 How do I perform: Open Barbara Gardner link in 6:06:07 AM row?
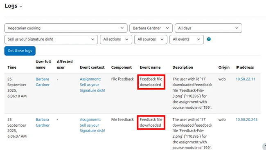tap(43, 122)
